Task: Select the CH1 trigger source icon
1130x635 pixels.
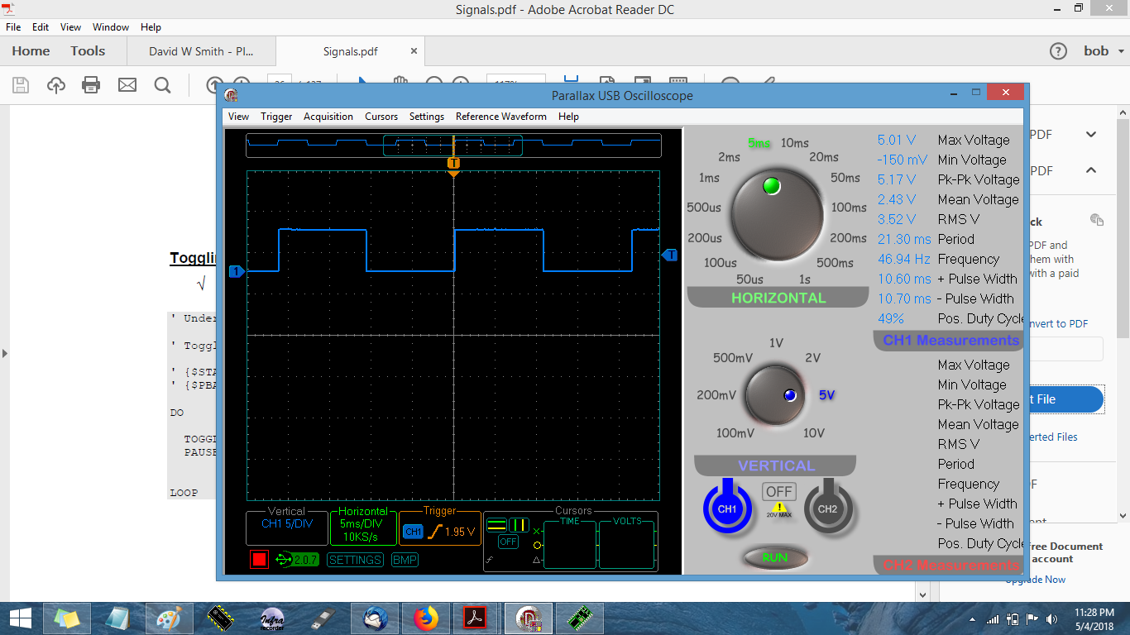Action: coord(414,530)
